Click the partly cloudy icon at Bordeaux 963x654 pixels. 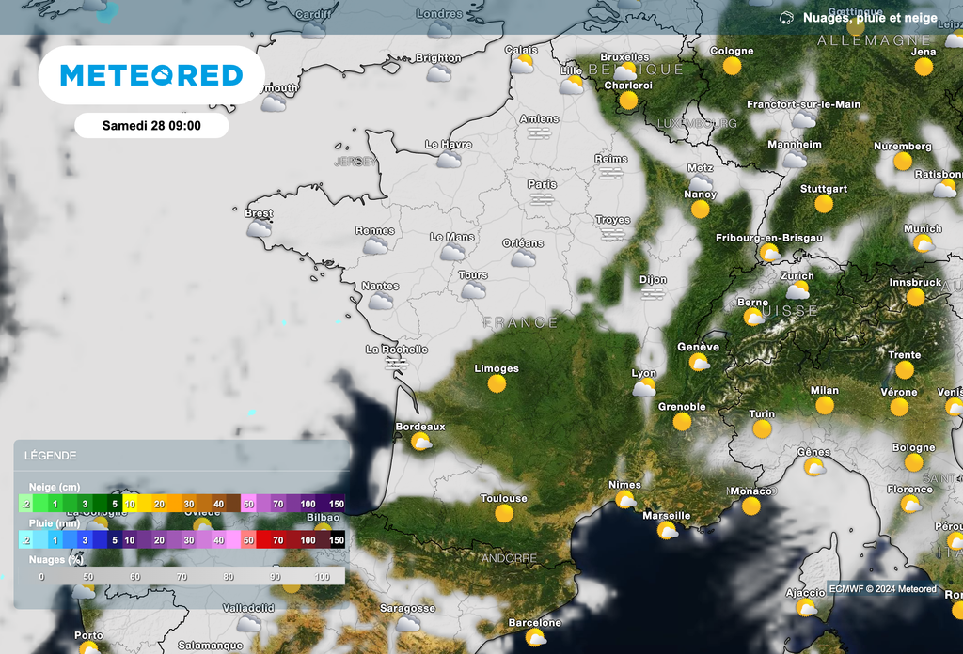[420, 441]
